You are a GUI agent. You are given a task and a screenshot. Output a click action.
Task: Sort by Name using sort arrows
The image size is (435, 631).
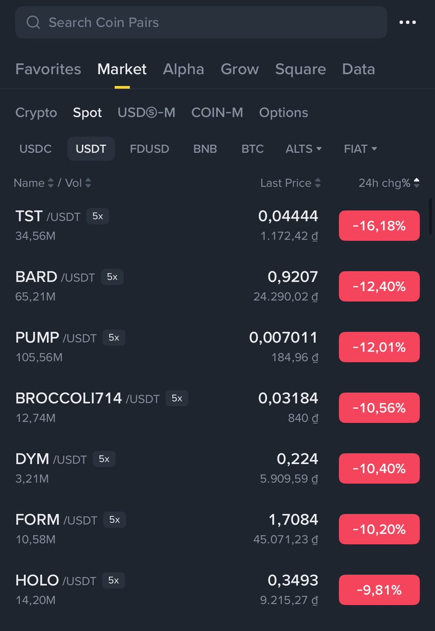(x=50, y=183)
